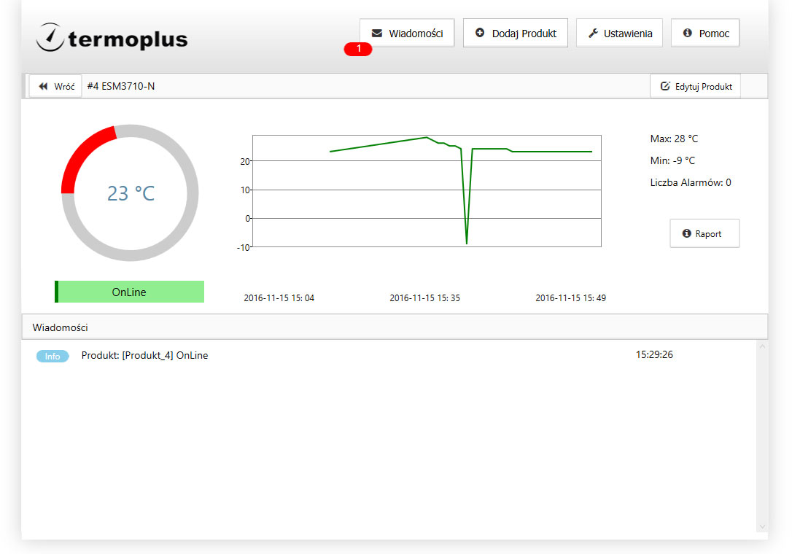Click the rewind arrows icon on Wróć
This screenshot has width=792, height=560.
click(x=43, y=86)
